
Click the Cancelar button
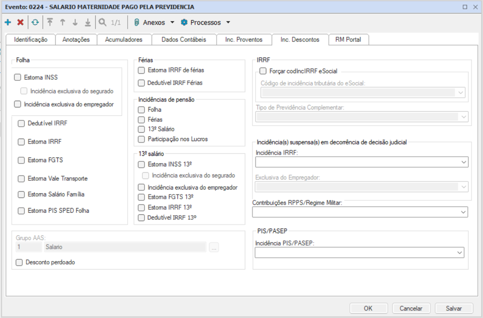click(411, 308)
